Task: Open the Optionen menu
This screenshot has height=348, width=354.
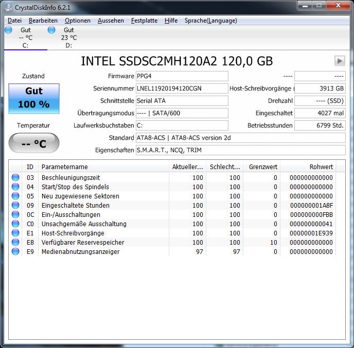Action: 78,21
